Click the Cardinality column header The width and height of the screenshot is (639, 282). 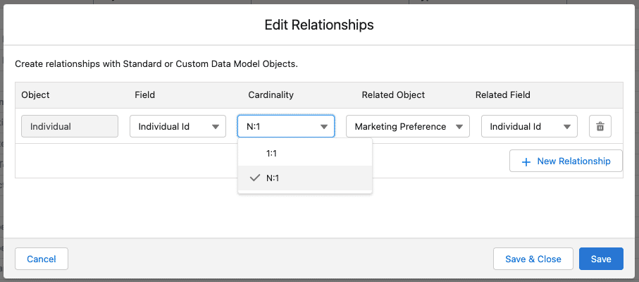pyautogui.click(x=271, y=94)
